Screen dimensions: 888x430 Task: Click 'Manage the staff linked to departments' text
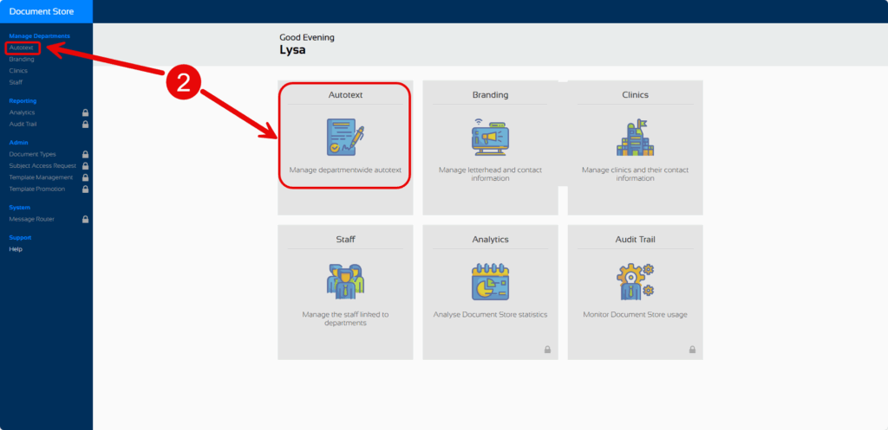(x=345, y=318)
